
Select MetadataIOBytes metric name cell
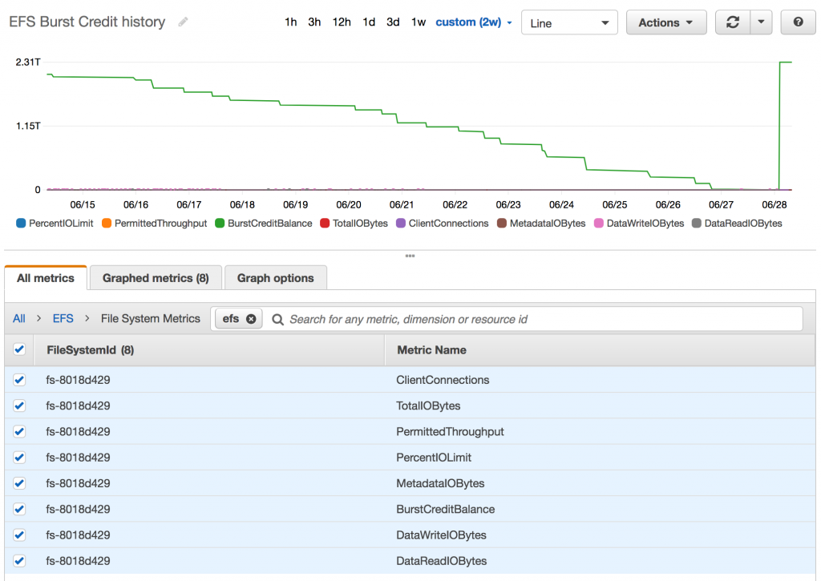440,483
